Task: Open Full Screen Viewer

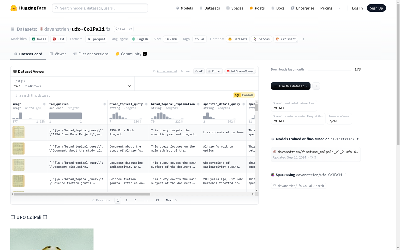Action: click(x=240, y=71)
